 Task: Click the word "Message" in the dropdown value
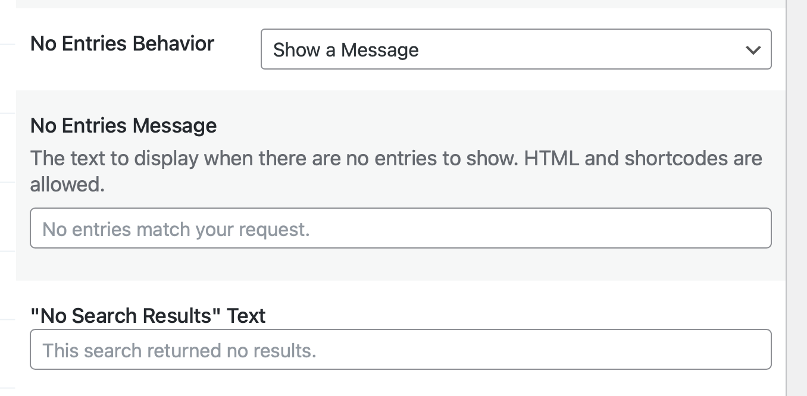coord(380,50)
